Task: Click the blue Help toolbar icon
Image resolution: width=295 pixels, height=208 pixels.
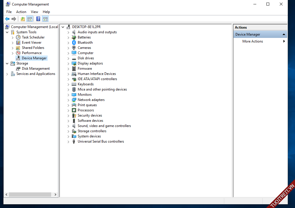Action: 38,19
